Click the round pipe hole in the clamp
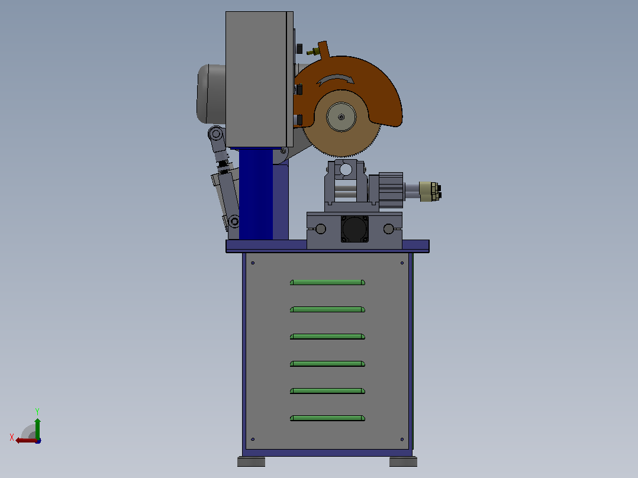638x478 pixels. tap(346, 169)
